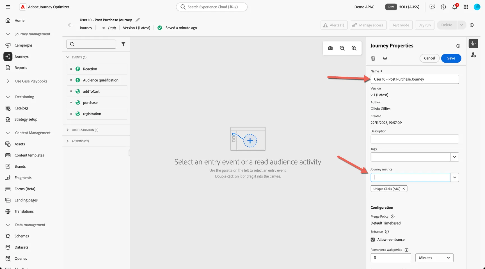Expand the ORCHESTRATION (5) section
485x269 pixels.
[x=68, y=130]
